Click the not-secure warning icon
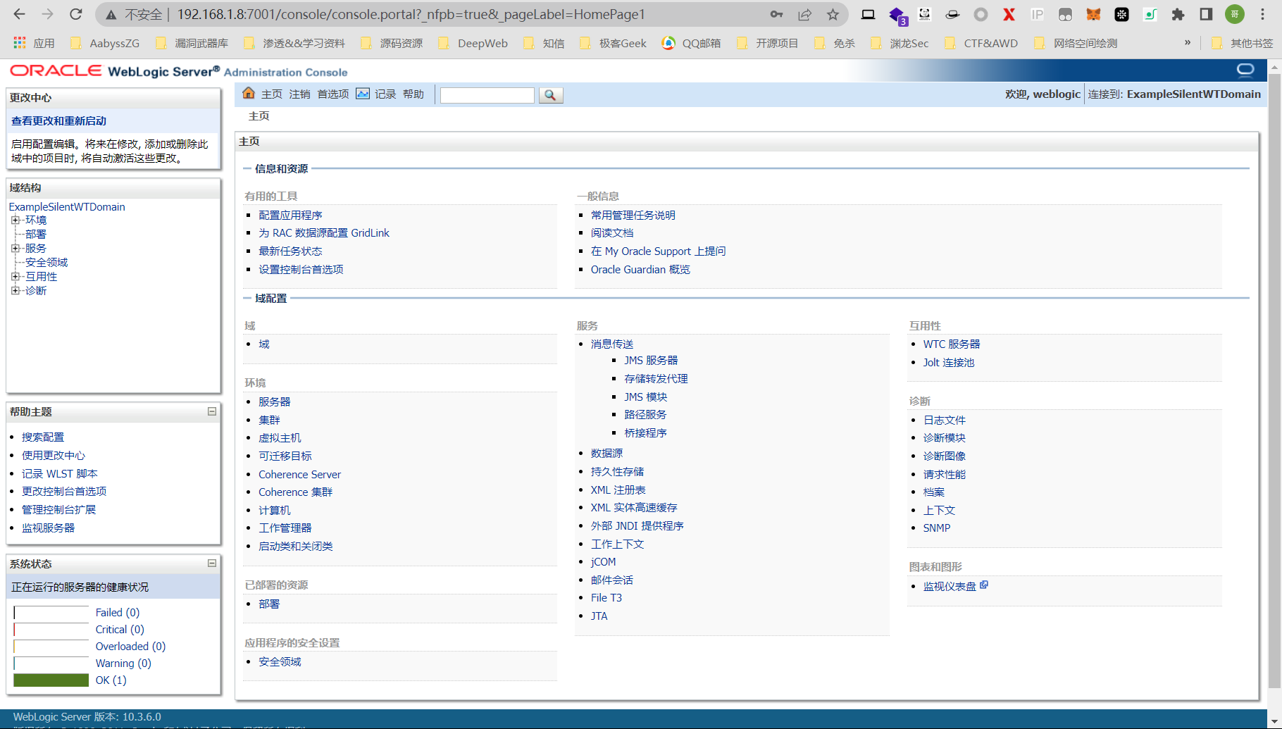1282x729 pixels. (x=111, y=14)
